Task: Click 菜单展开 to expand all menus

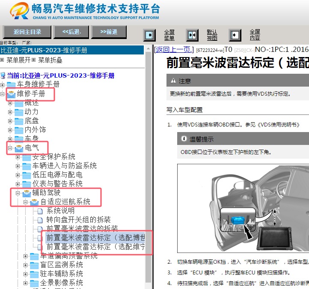Action: click(18, 60)
